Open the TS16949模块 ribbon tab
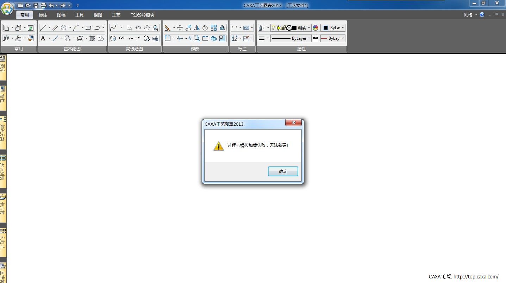Screen dimensions: 506x283 coord(142,15)
